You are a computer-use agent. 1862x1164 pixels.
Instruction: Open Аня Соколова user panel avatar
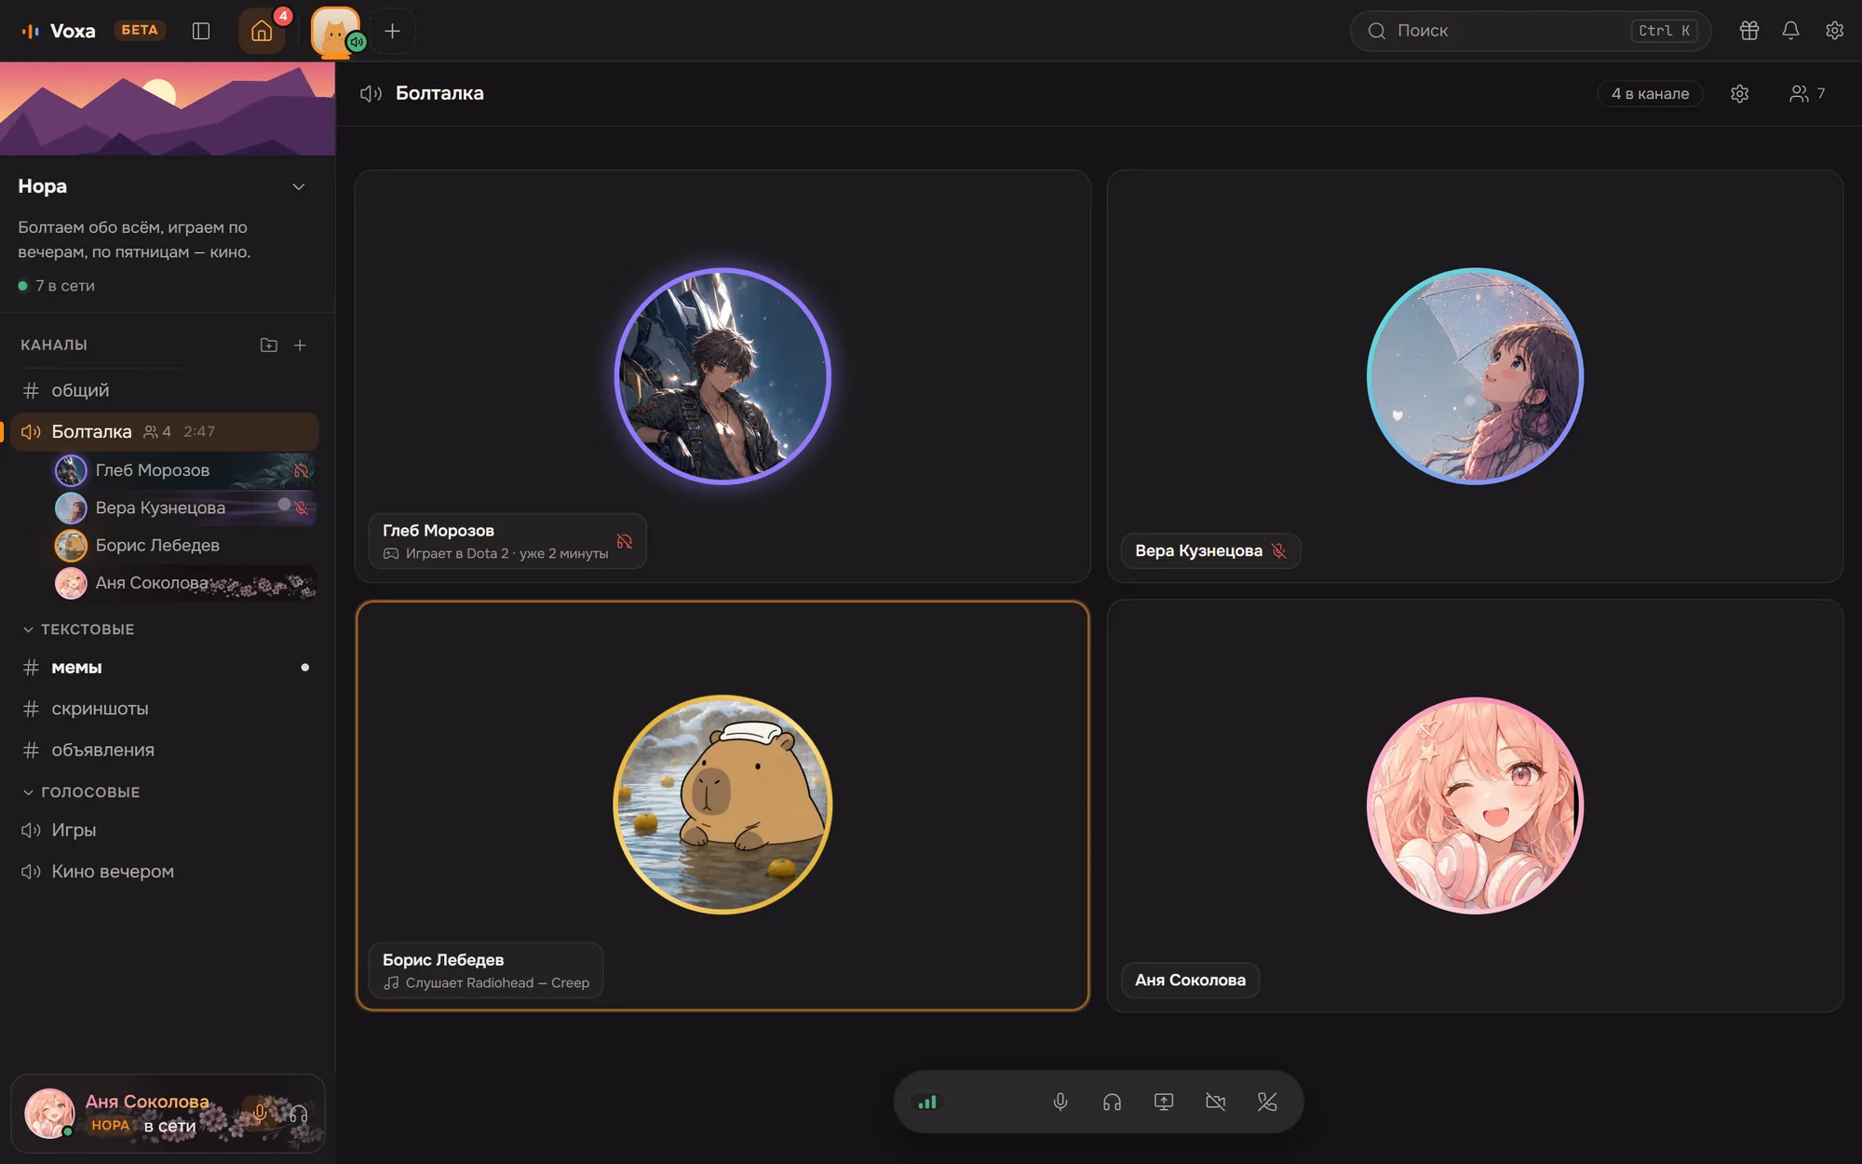(49, 1114)
